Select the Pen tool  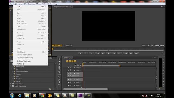[59, 79]
